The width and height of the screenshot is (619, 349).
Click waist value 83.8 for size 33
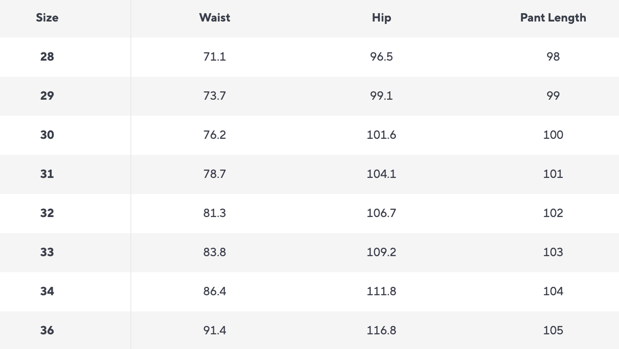(x=214, y=252)
